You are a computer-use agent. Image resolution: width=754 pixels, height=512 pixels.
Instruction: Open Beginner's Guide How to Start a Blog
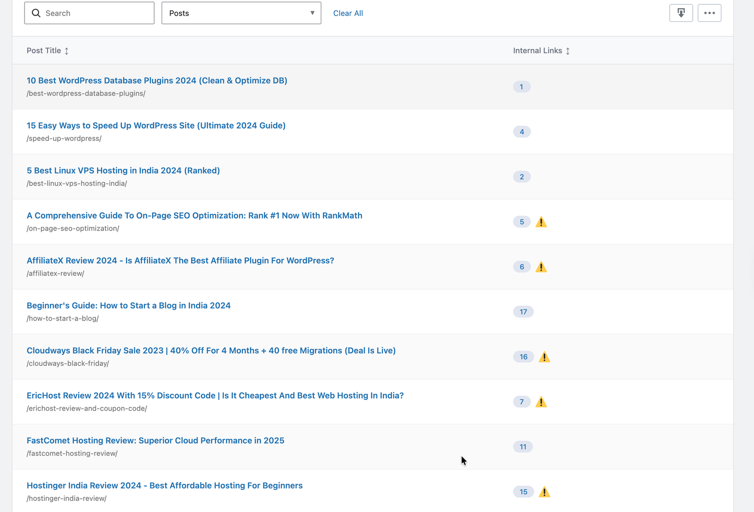129,306
